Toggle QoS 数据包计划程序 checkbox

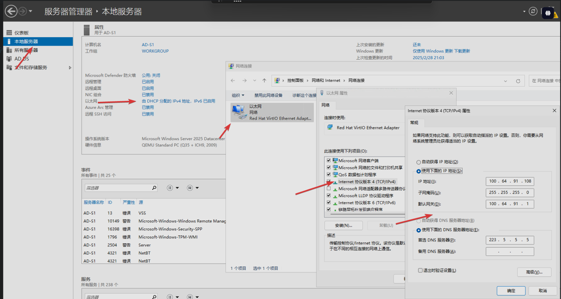328,175
